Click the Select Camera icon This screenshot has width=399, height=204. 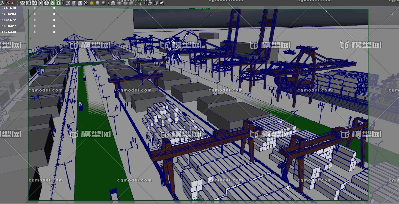click(1, 3)
